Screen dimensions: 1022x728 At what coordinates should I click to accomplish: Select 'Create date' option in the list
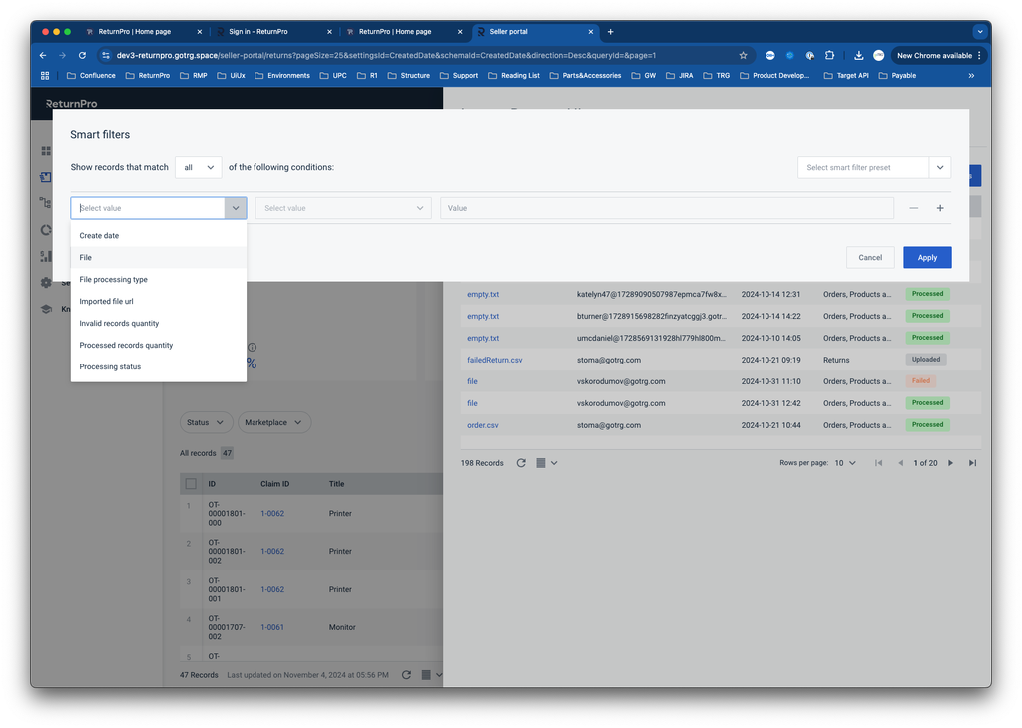click(99, 236)
